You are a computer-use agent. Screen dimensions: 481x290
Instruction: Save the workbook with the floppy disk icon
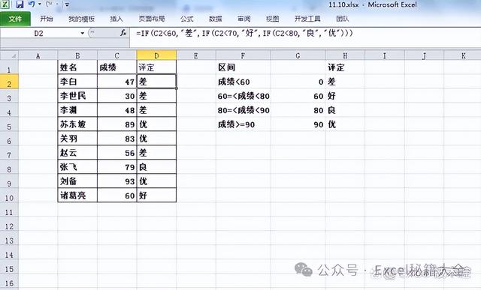pos(20,4)
